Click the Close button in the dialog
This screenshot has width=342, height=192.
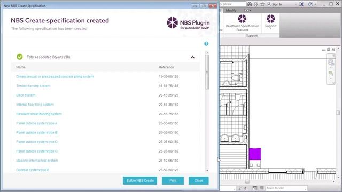[x=198, y=180]
